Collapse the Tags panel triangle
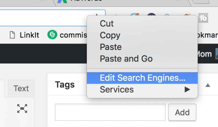The height and width of the screenshot is (127, 218). coord(208,85)
